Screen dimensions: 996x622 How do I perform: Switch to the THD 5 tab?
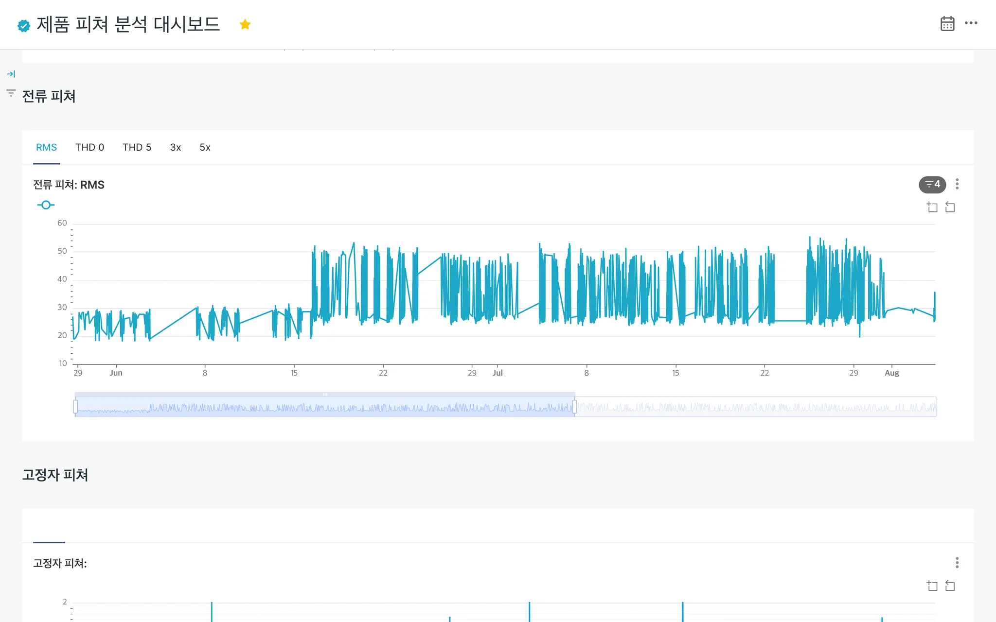point(137,147)
